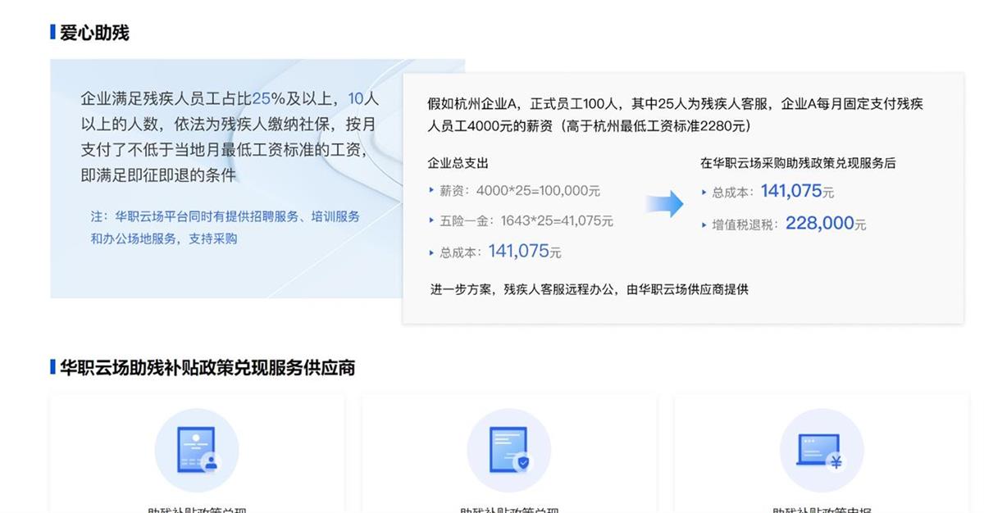Click the 在华职云场采购助残政策兑现服务后 column label
Image resolution: width=984 pixels, height=513 pixels.
[798, 163]
